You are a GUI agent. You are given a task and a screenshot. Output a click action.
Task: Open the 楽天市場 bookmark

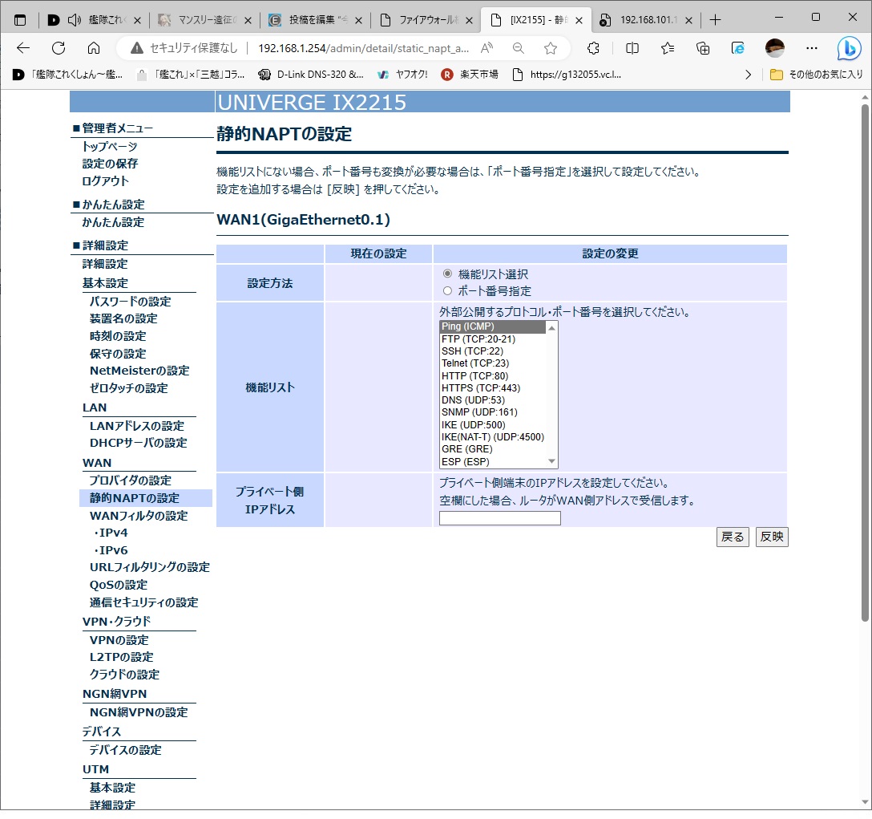point(470,75)
